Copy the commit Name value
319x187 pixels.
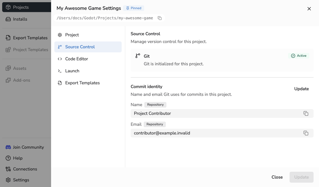pos(306,113)
